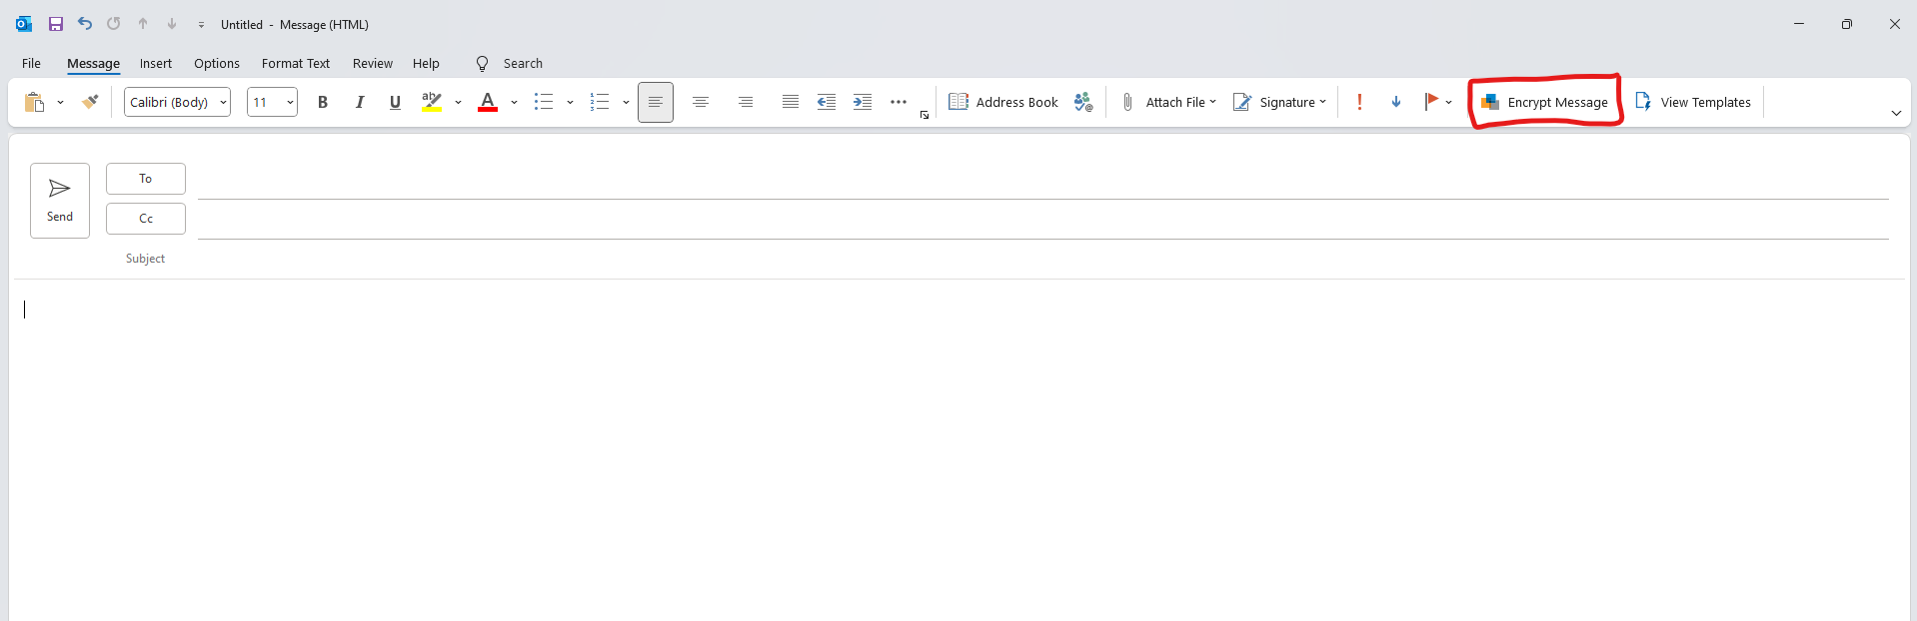Open the Address Book

point(1003,102)
